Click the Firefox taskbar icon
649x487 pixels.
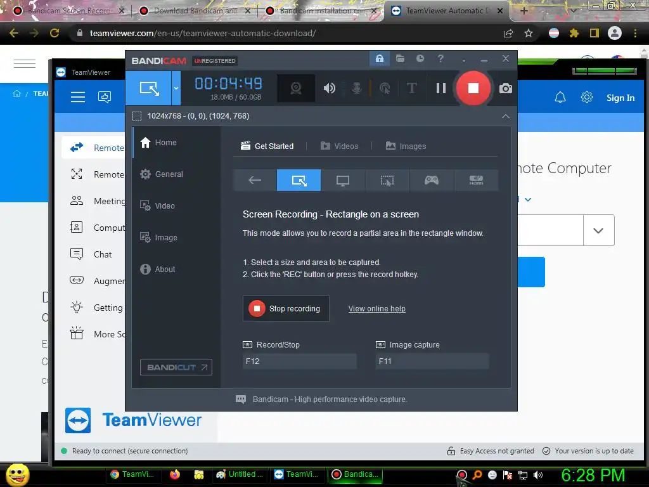pyautogui.click(x=175, y=474)
